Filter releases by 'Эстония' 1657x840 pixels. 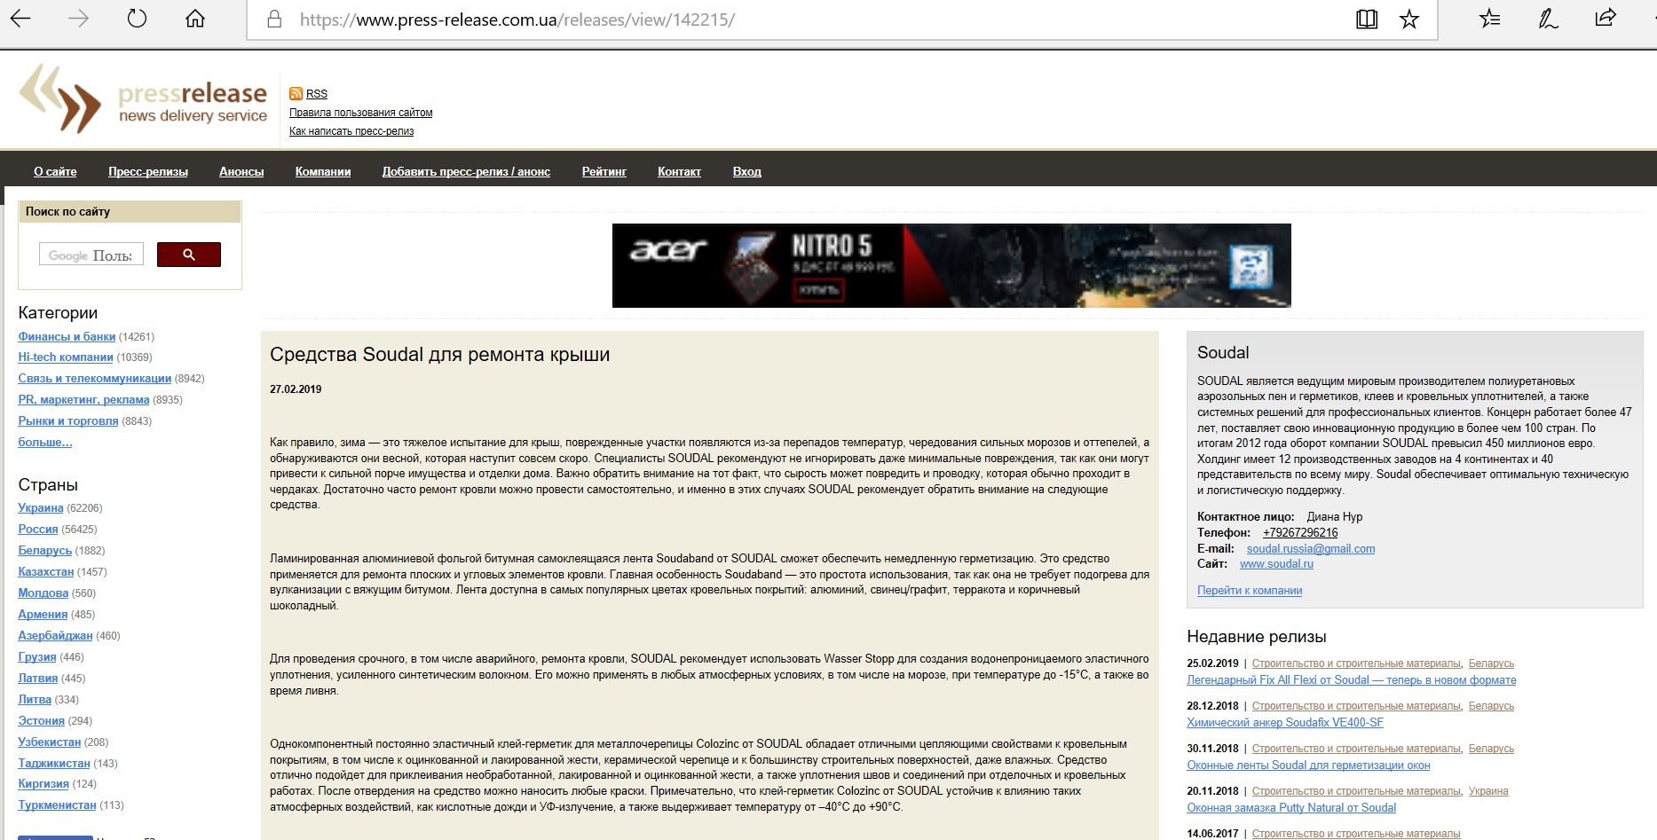coord(42,720)
